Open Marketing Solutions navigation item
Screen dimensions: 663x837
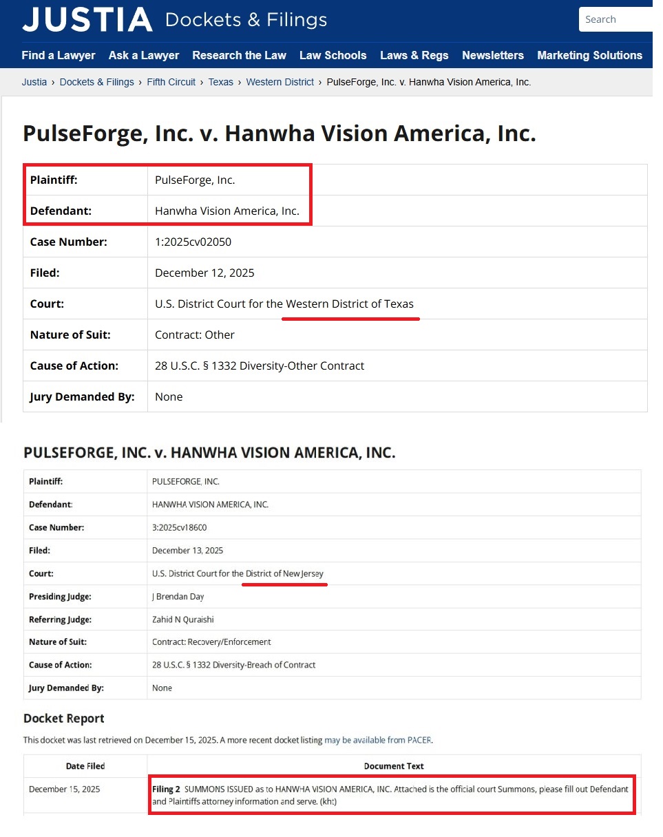(589, 55)
